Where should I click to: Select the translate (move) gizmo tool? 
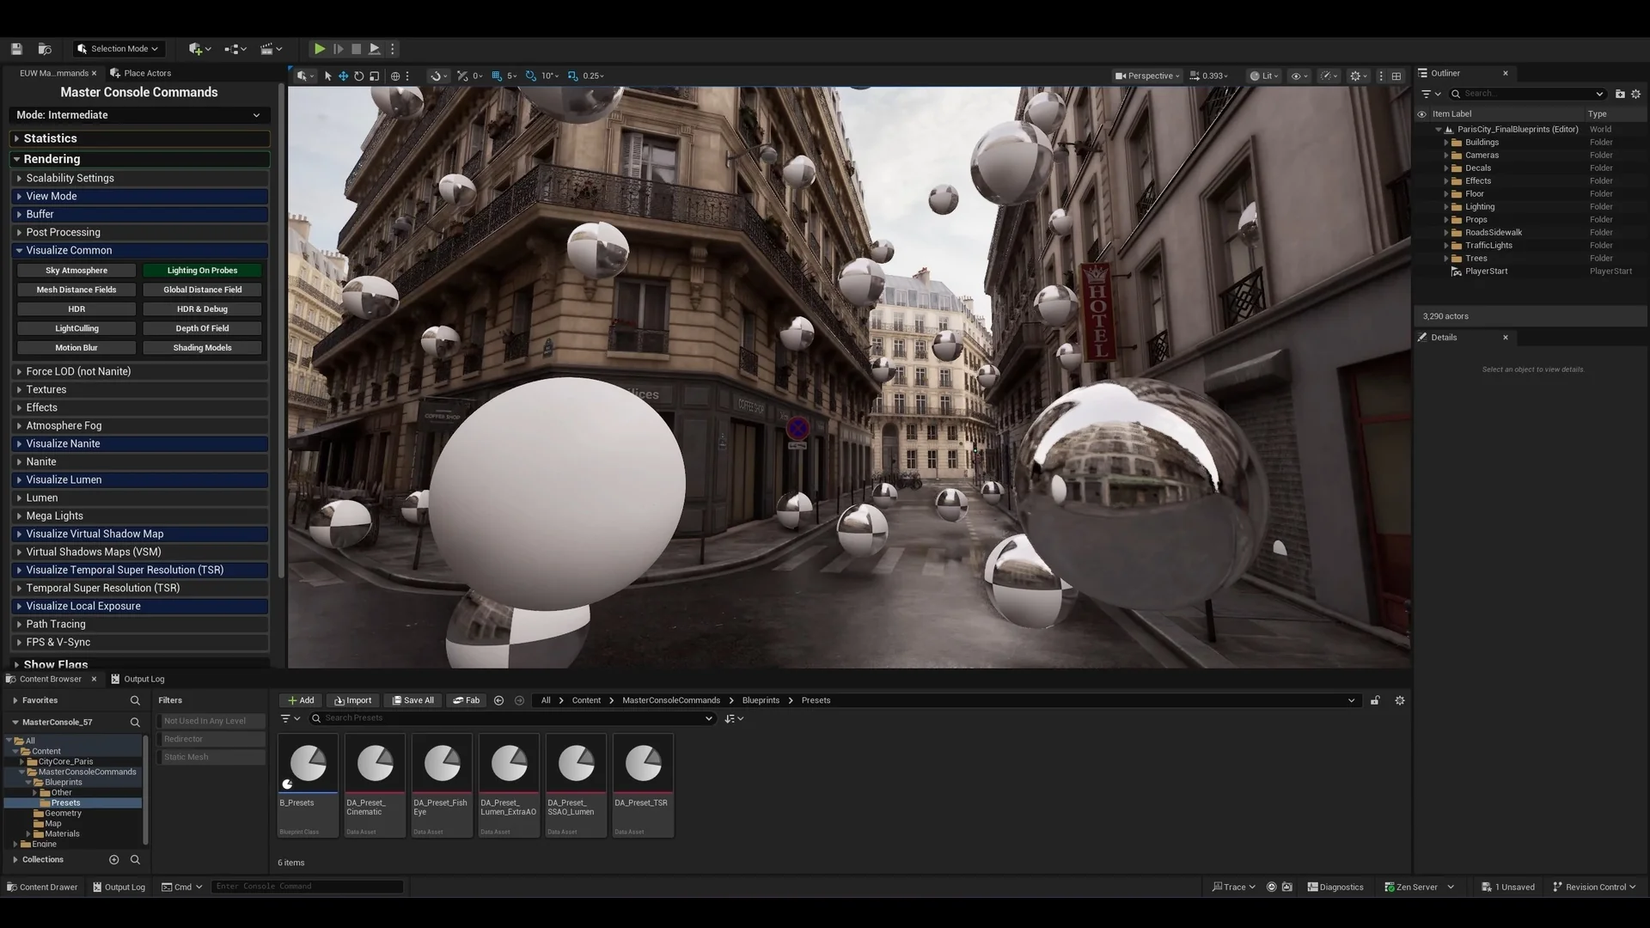(343, 76)
